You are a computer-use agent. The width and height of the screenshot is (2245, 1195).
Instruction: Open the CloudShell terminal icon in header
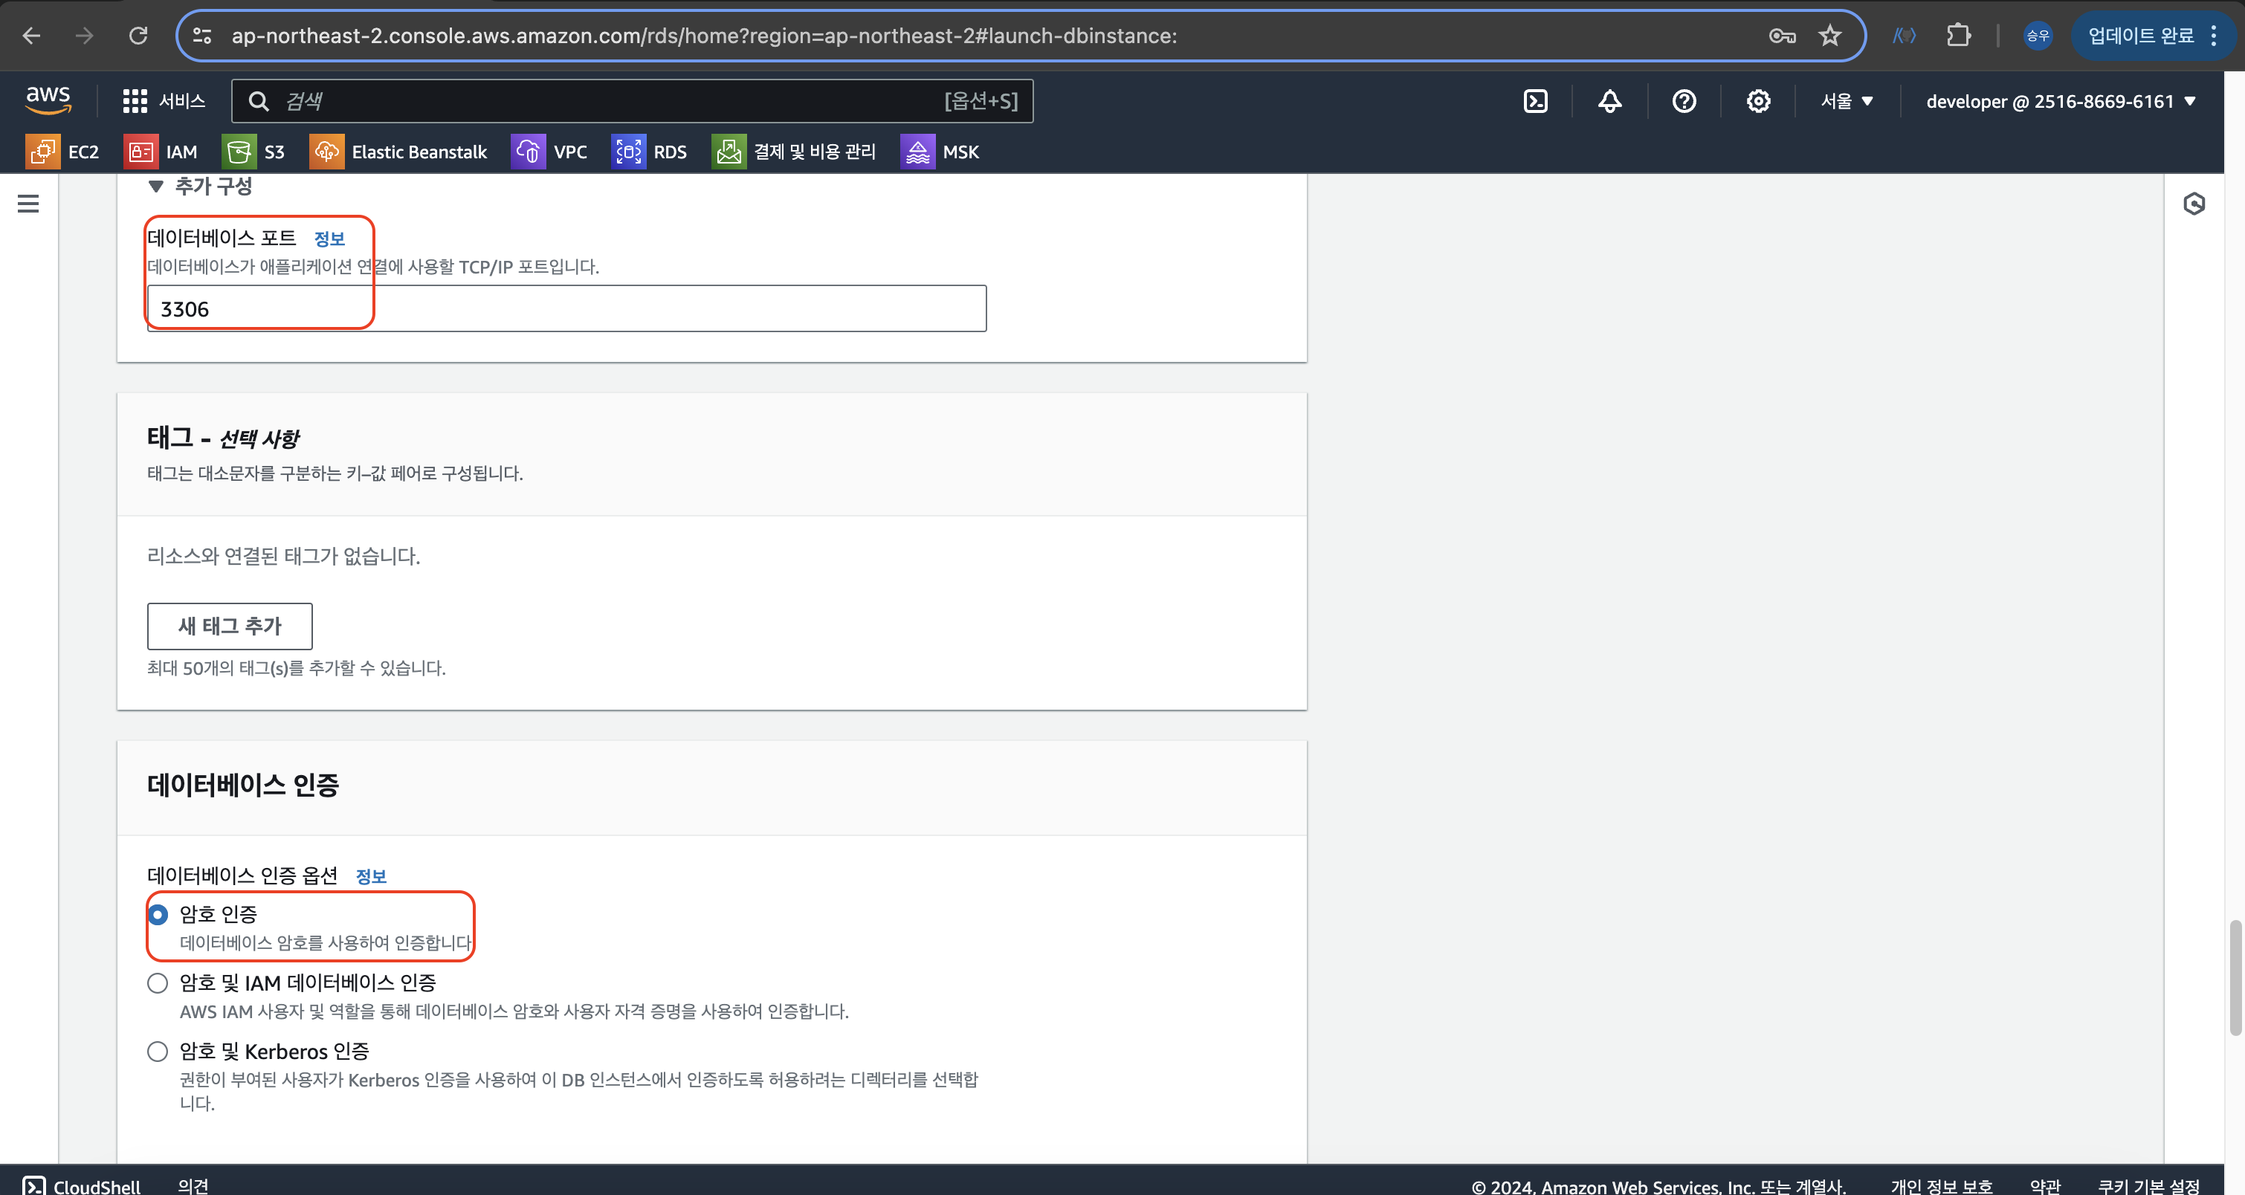[x=1535, y=101]
